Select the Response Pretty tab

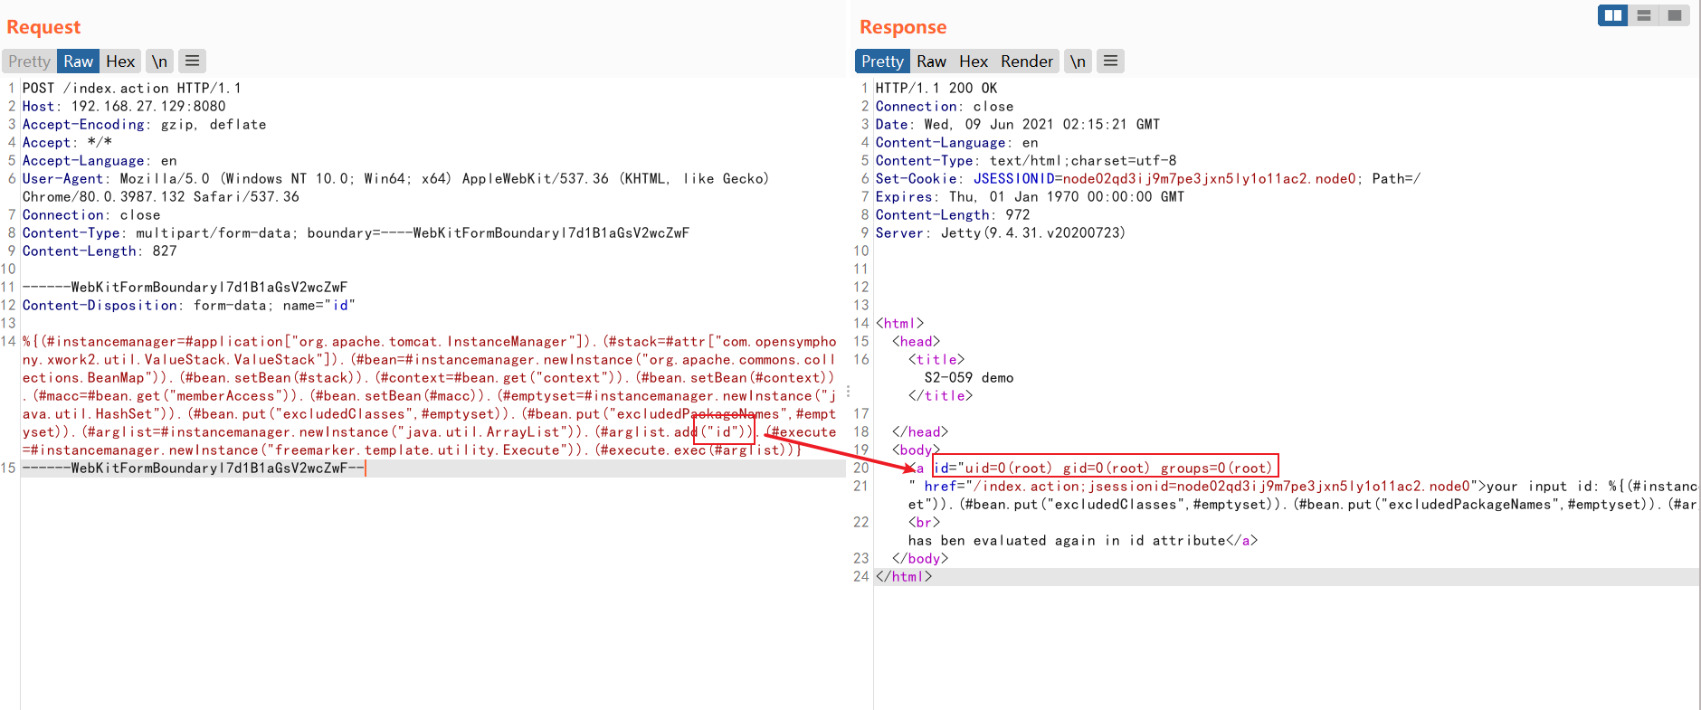pos(882,62)
